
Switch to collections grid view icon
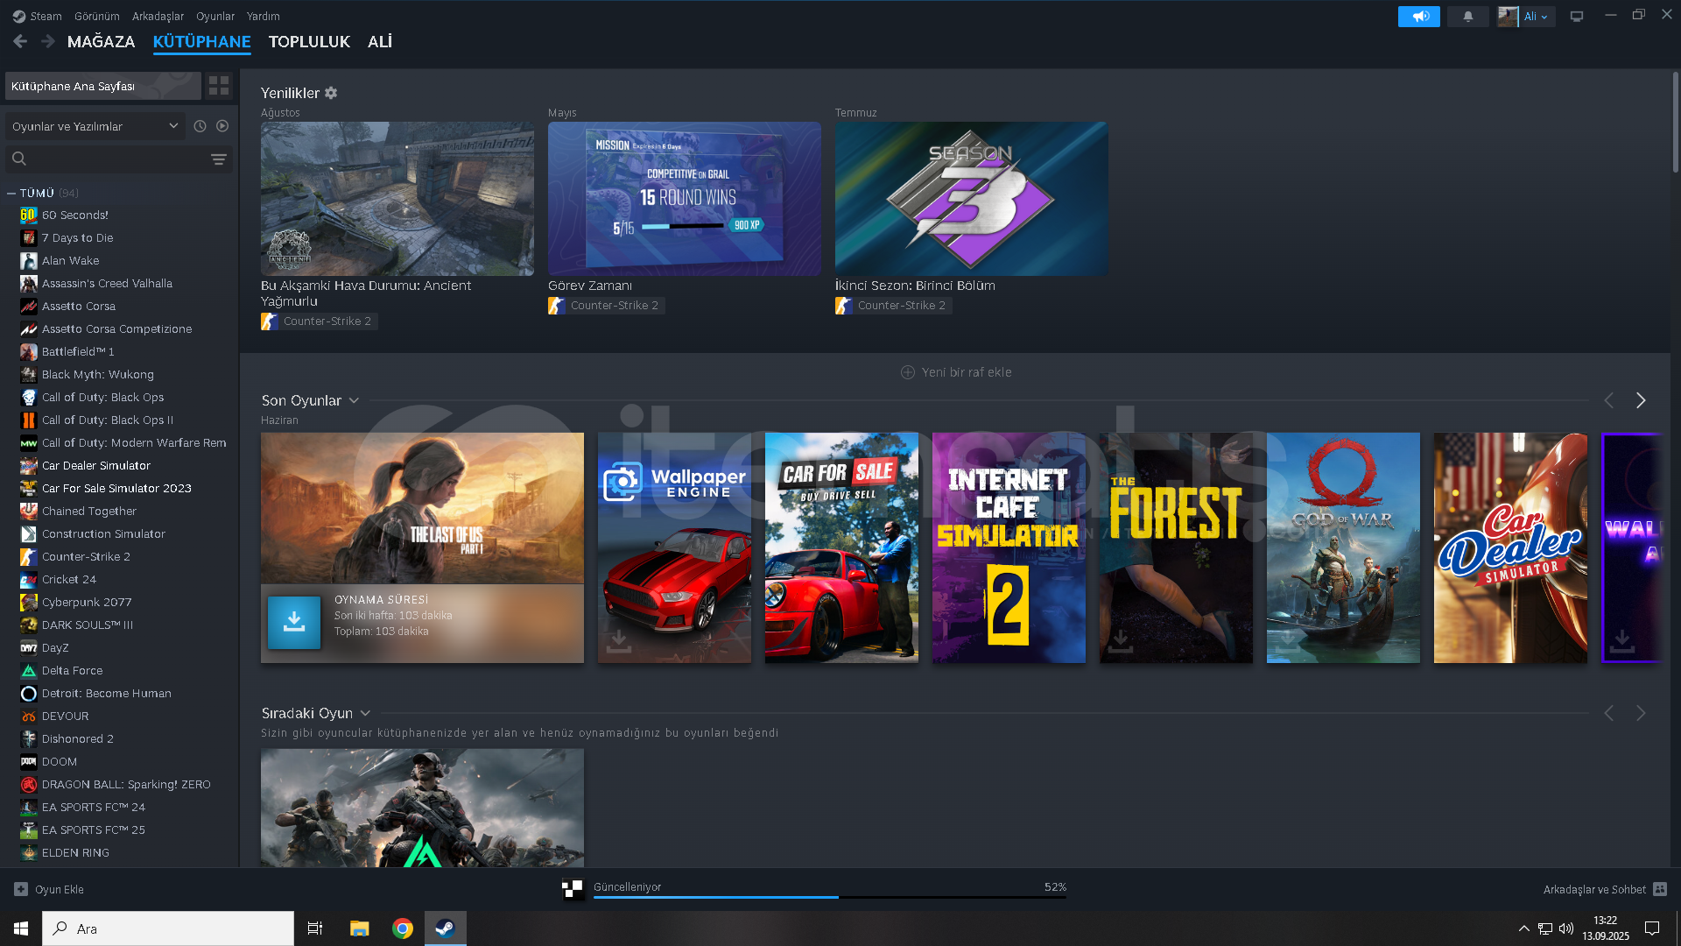click(x=219, y=86)
